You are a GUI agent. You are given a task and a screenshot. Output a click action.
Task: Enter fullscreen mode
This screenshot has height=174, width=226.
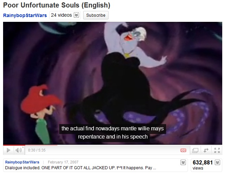pyautogui.click(x=217, y=150)
